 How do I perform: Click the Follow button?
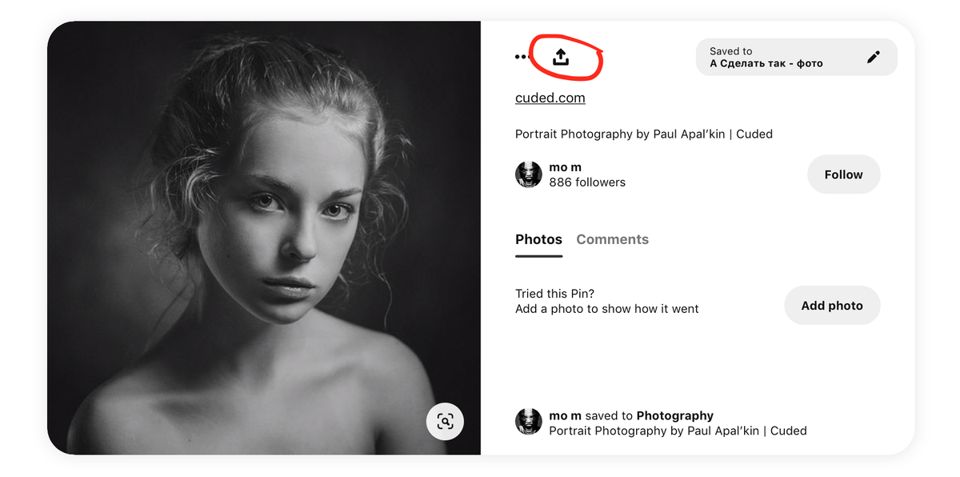click(x=843, y=174)
